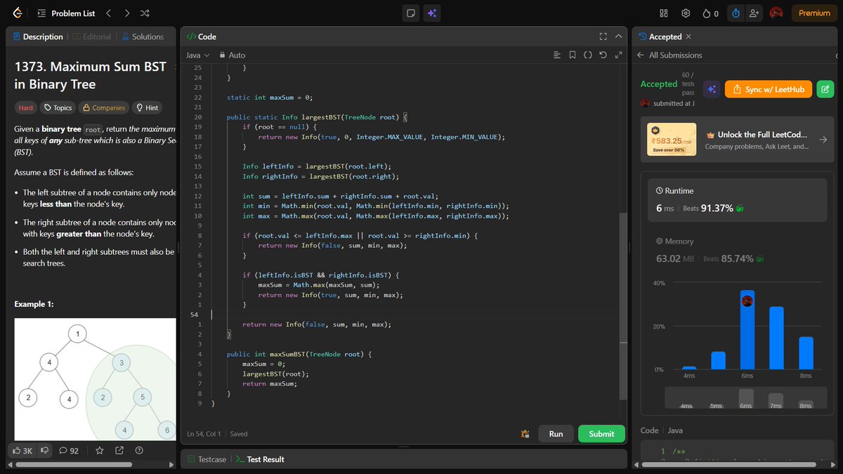The height and width of the screenshot is (474, 843).
Task: Click the Run button
Action: tap(556, 434)
